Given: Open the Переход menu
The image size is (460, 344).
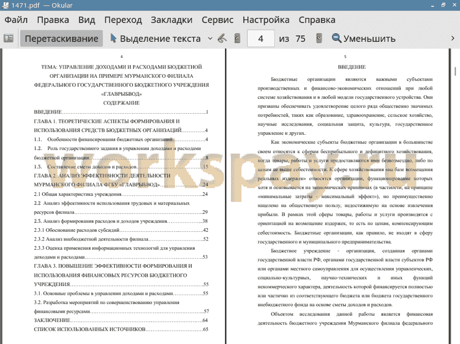Looking at the screenshot, I should click(123, 20).
